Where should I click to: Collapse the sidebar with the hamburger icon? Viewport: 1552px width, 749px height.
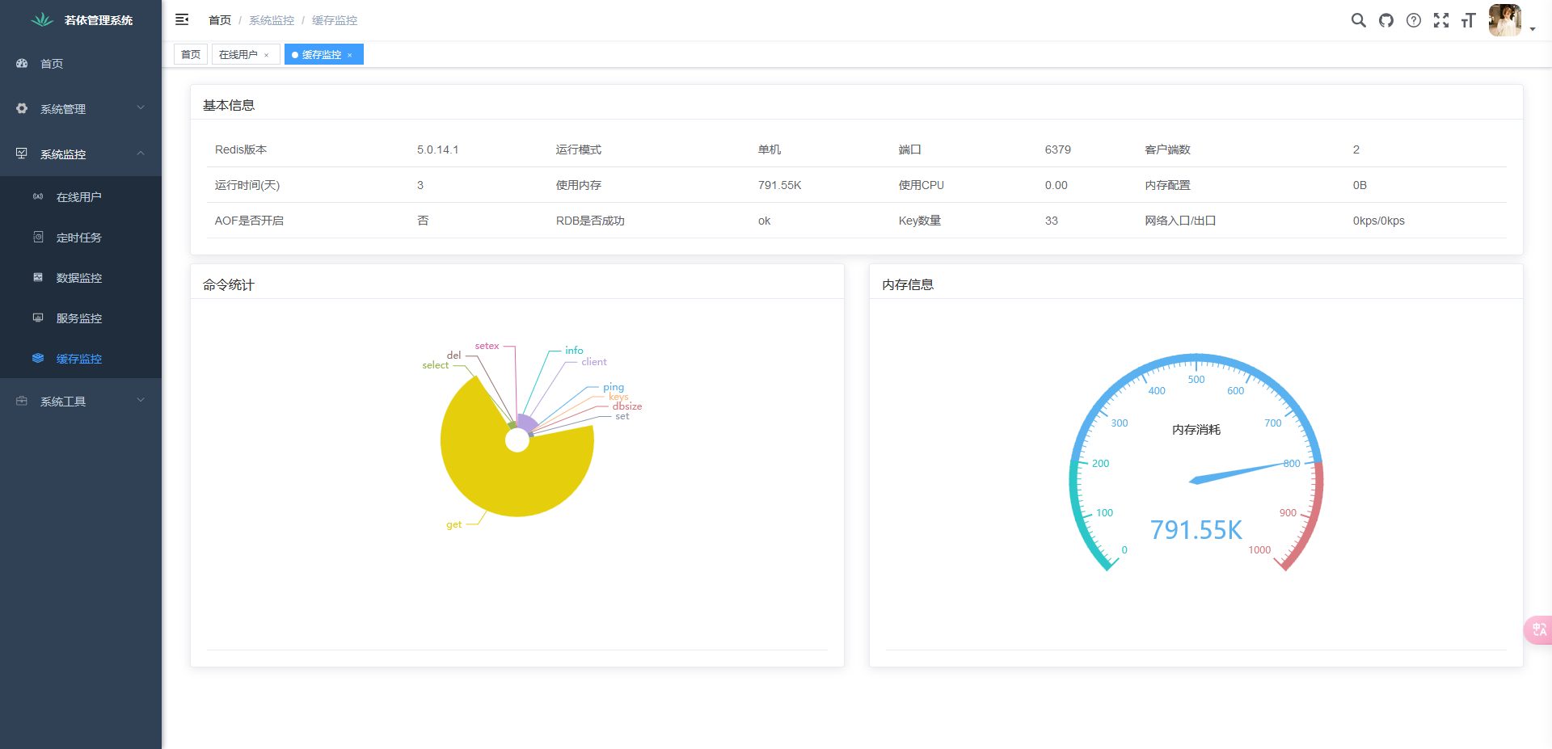(x=182, y=19)
